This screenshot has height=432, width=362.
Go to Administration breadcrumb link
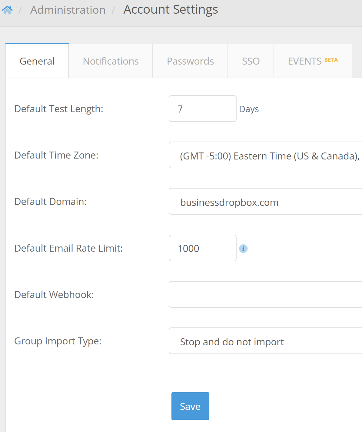pyautogui.click(x=68, y=10)
